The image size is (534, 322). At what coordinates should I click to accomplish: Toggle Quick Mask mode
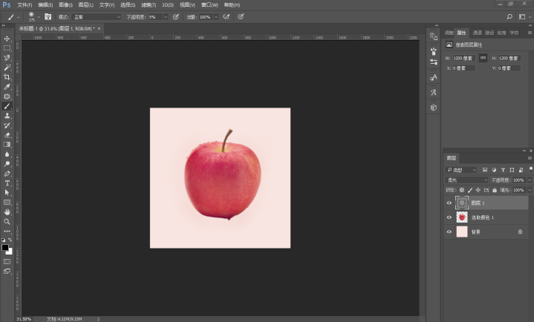coord(7,261)
